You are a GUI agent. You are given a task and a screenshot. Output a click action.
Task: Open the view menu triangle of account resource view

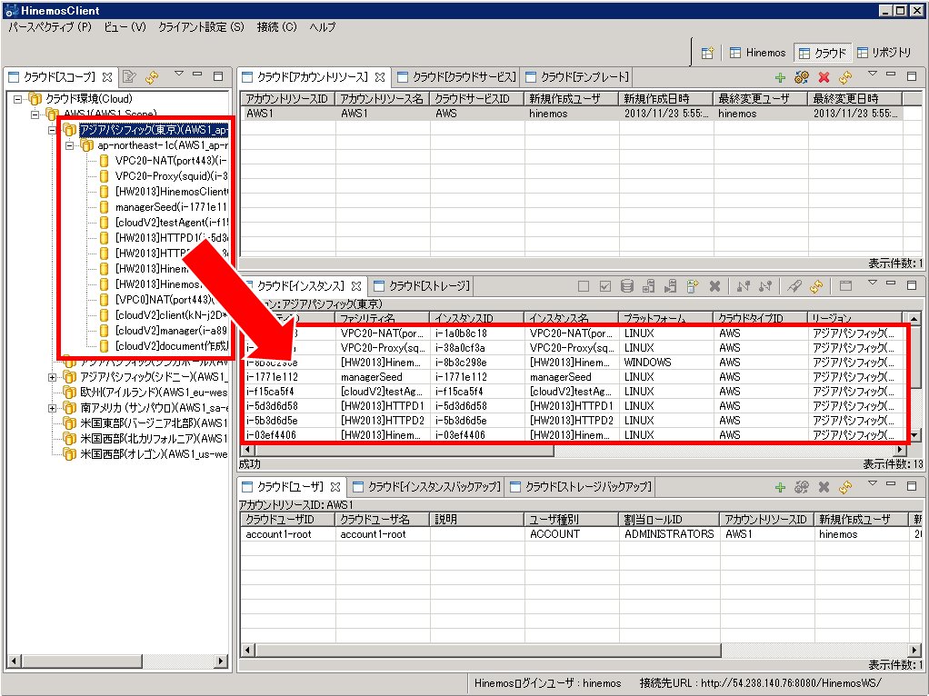pos(872,74)
